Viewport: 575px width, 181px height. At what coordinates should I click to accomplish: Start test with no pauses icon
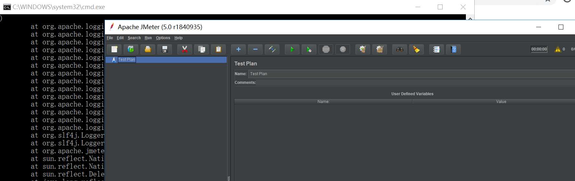tap(309, 49)
